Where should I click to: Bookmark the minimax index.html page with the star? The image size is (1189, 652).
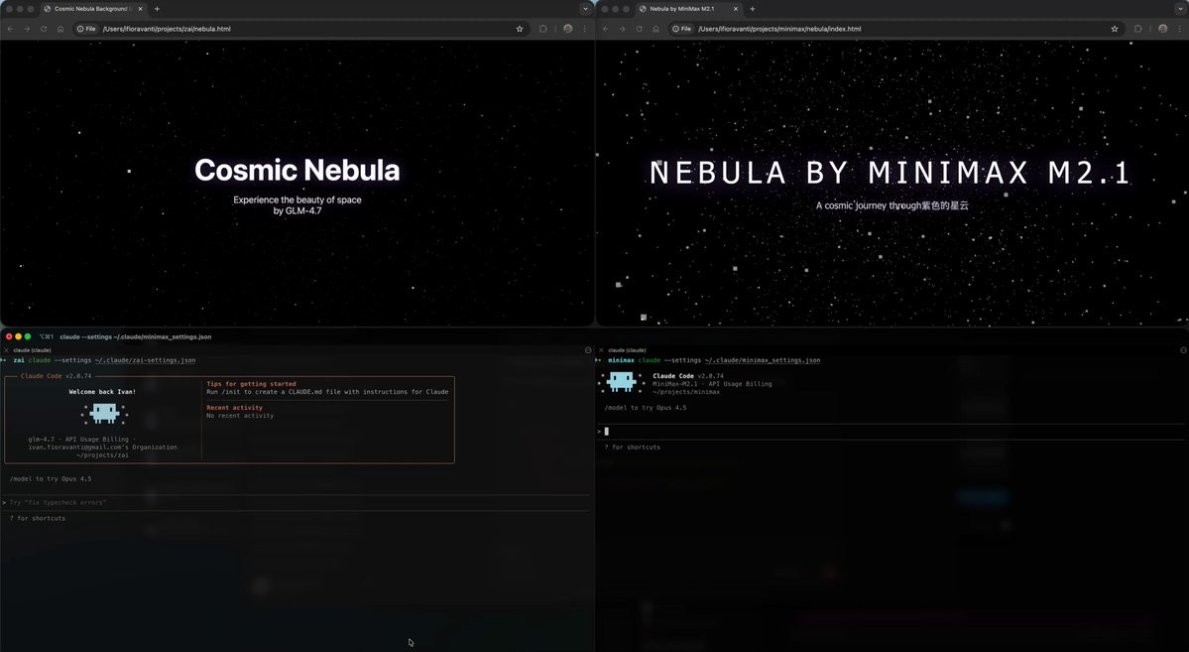[x=1115, y=29]
